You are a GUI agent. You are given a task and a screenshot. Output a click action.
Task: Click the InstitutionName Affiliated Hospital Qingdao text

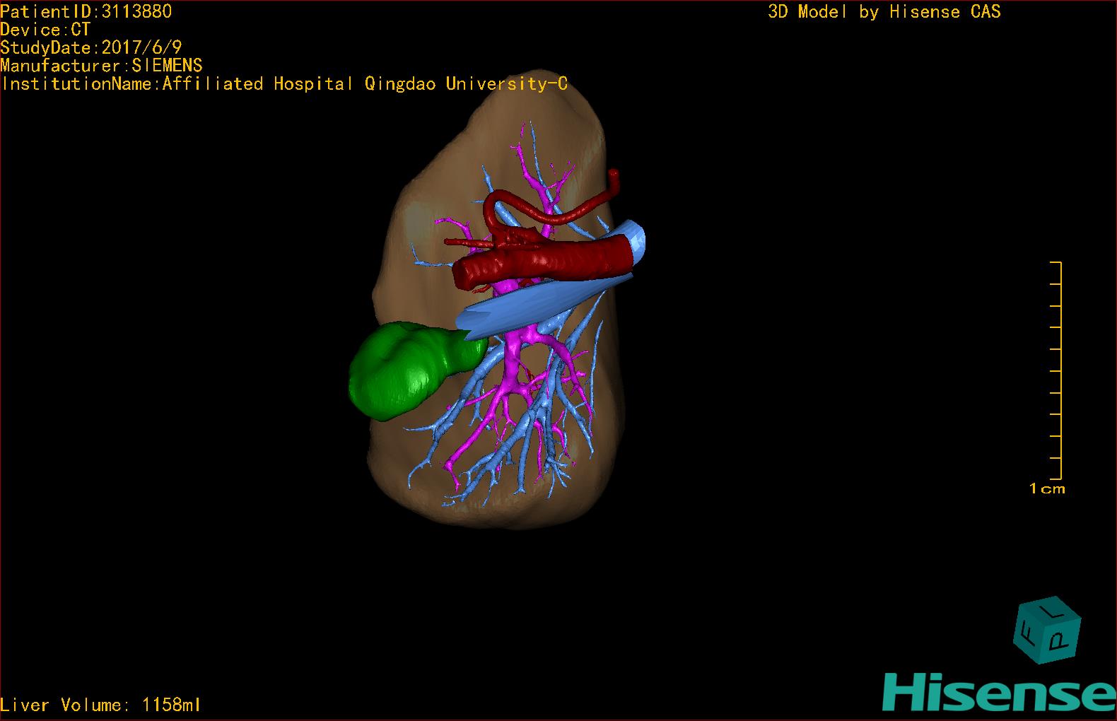tap(284, 84)
